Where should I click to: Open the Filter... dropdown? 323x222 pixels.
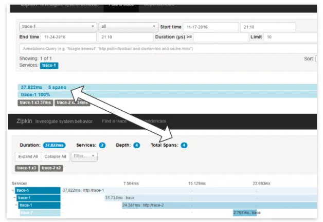84,156
